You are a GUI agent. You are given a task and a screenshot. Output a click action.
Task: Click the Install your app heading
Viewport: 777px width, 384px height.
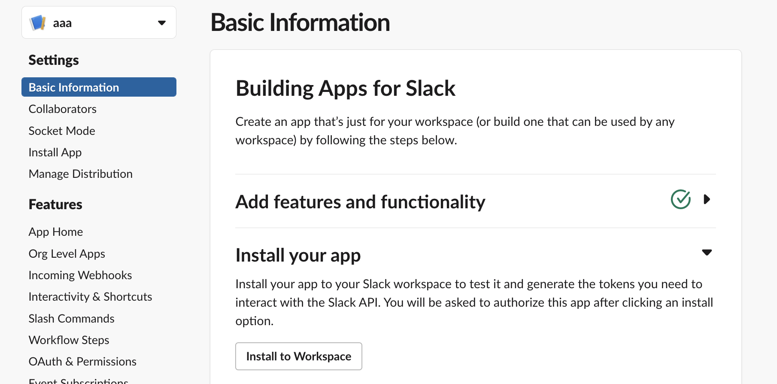pyautogui.click(x=298, y=255)
